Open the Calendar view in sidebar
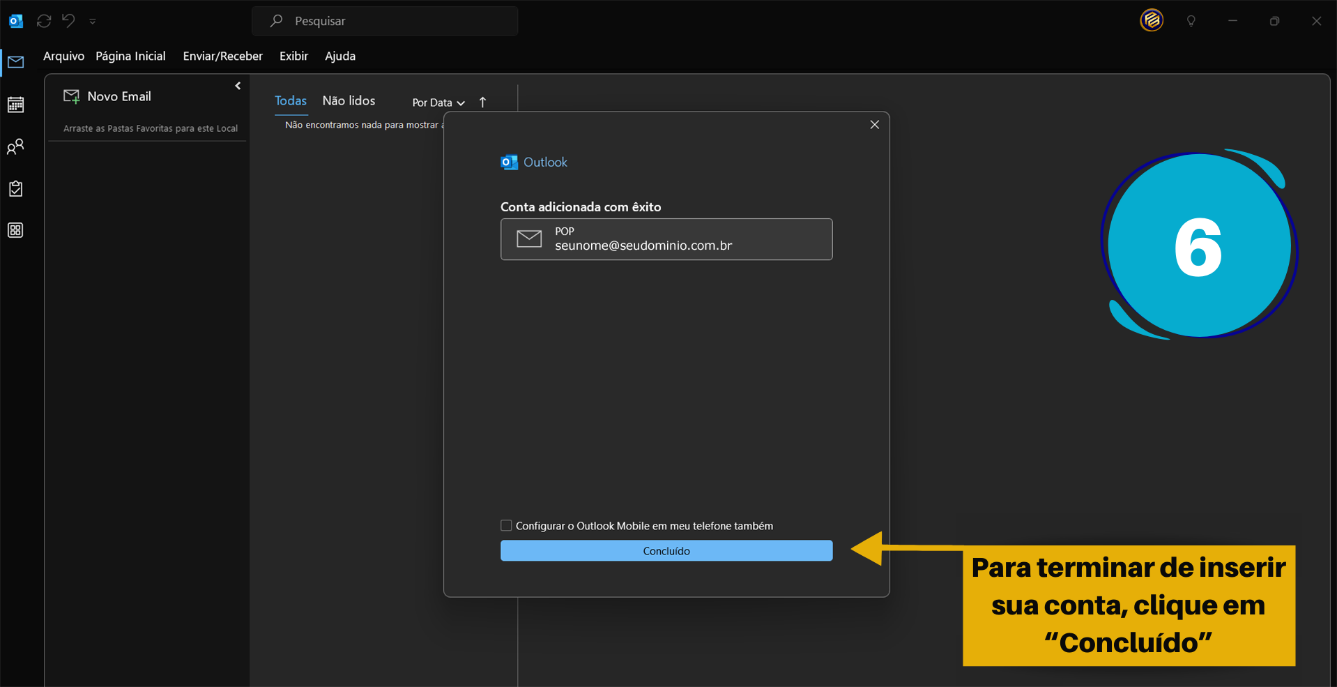Image resolution: width=1337 pixels, height=687 pixels. (15, 105)
